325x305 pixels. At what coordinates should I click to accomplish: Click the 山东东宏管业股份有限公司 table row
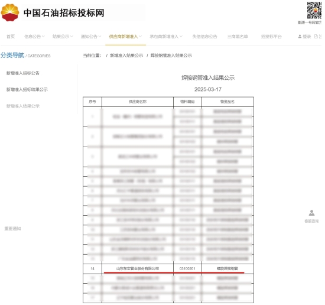point(168,269)
